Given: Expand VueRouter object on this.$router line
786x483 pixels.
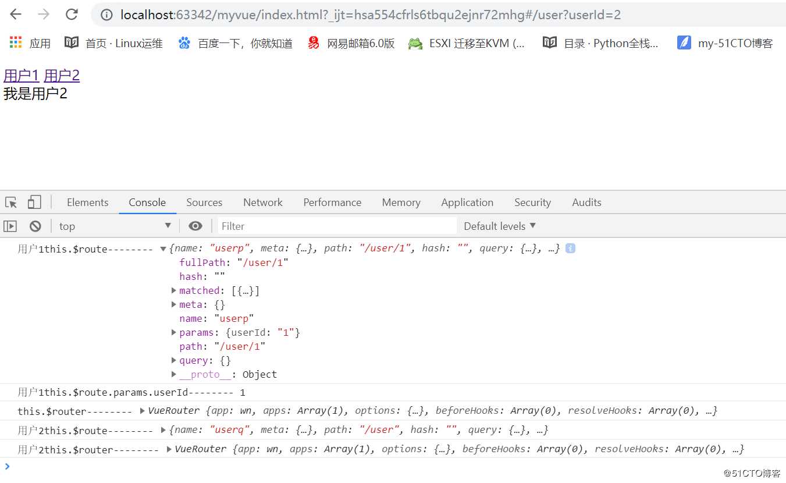Looking at the screenshot, I should (x=143, y=411).
